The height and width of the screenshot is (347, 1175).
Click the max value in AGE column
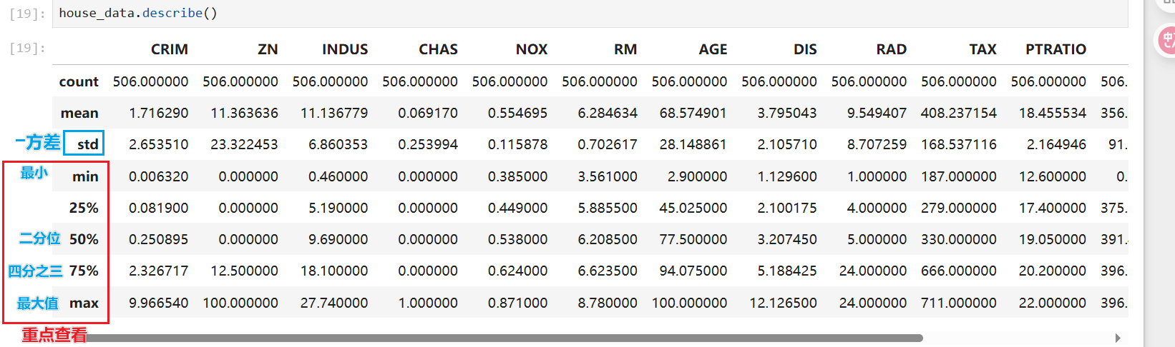689,303
